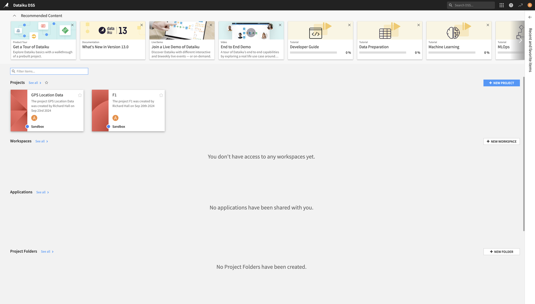Create a new project

coord(502,83)
